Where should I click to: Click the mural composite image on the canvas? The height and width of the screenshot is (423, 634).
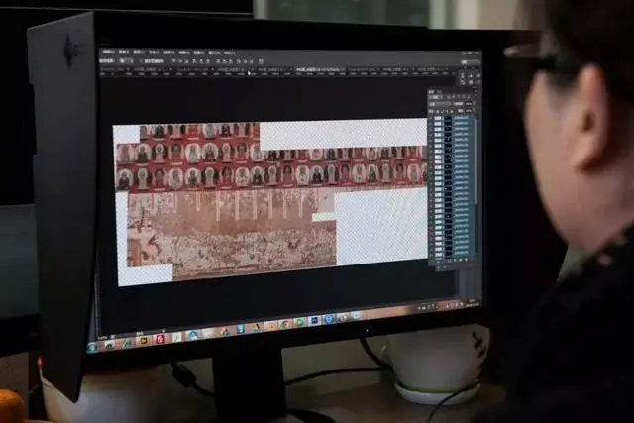(270, 200)
